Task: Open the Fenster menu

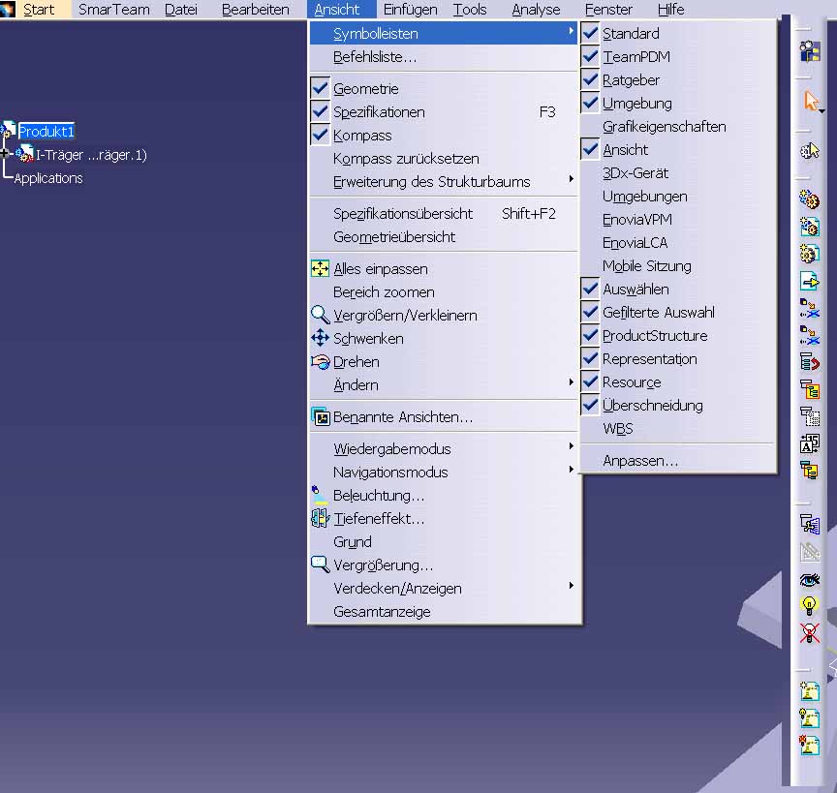Action: [608, 10]
